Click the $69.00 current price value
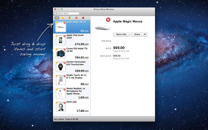 [x=119, y=48]
